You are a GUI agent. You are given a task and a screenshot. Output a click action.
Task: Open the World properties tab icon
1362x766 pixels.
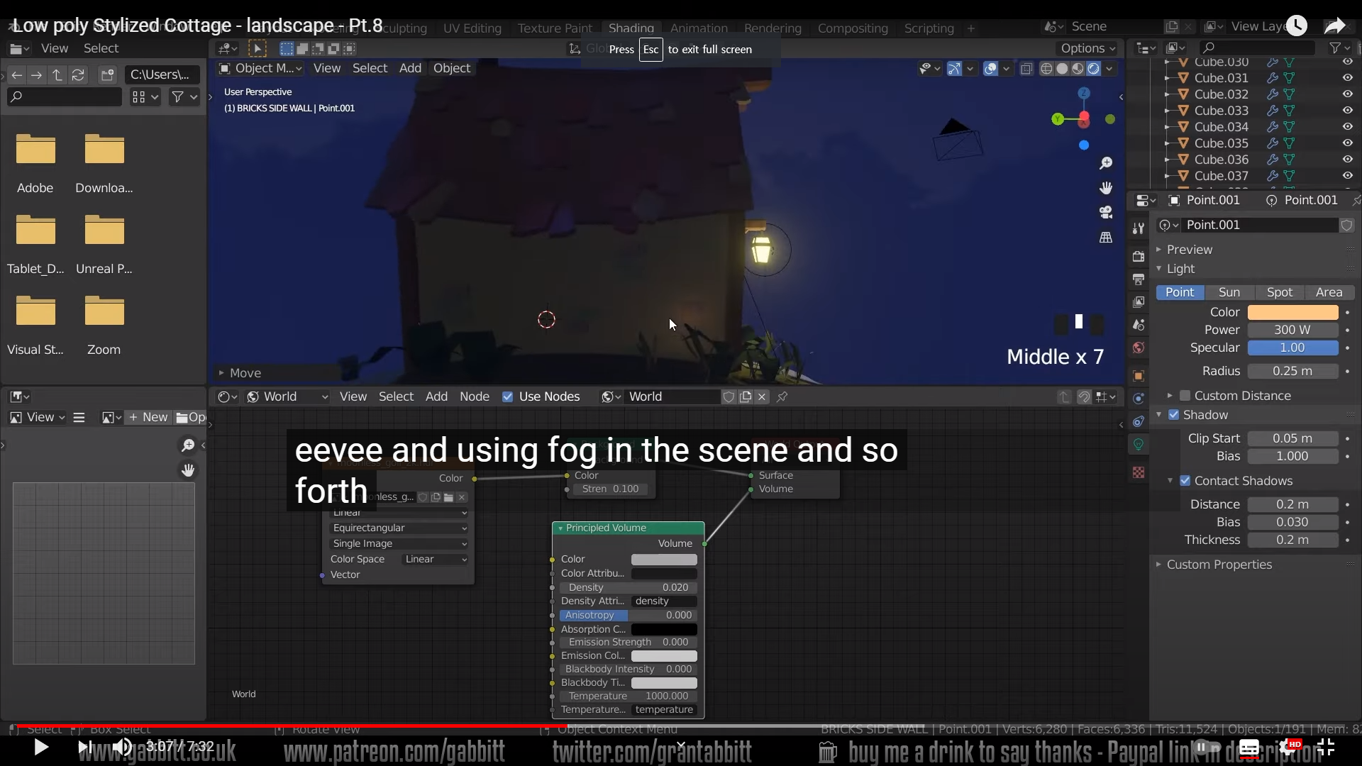(1139, 348)
